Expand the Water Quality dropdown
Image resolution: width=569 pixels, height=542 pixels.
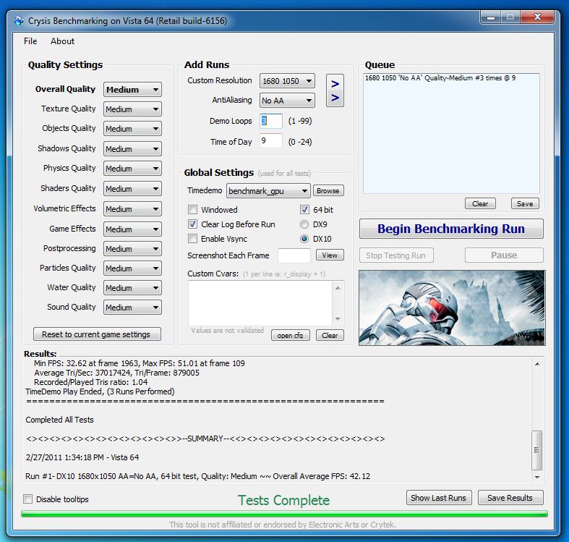pyautogui.click(x=132, y=288)
